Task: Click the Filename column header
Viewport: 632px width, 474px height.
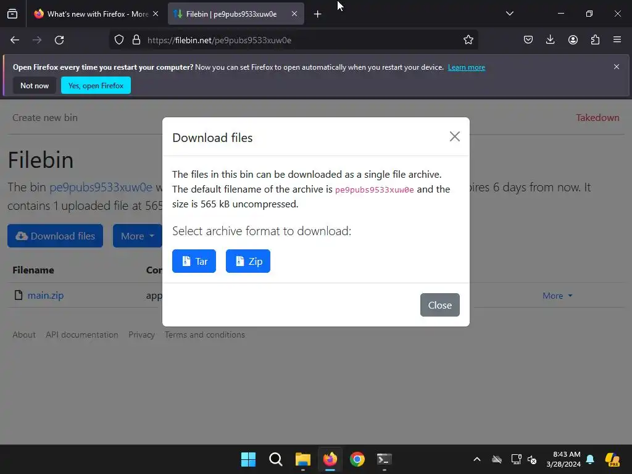Action: 33,270
